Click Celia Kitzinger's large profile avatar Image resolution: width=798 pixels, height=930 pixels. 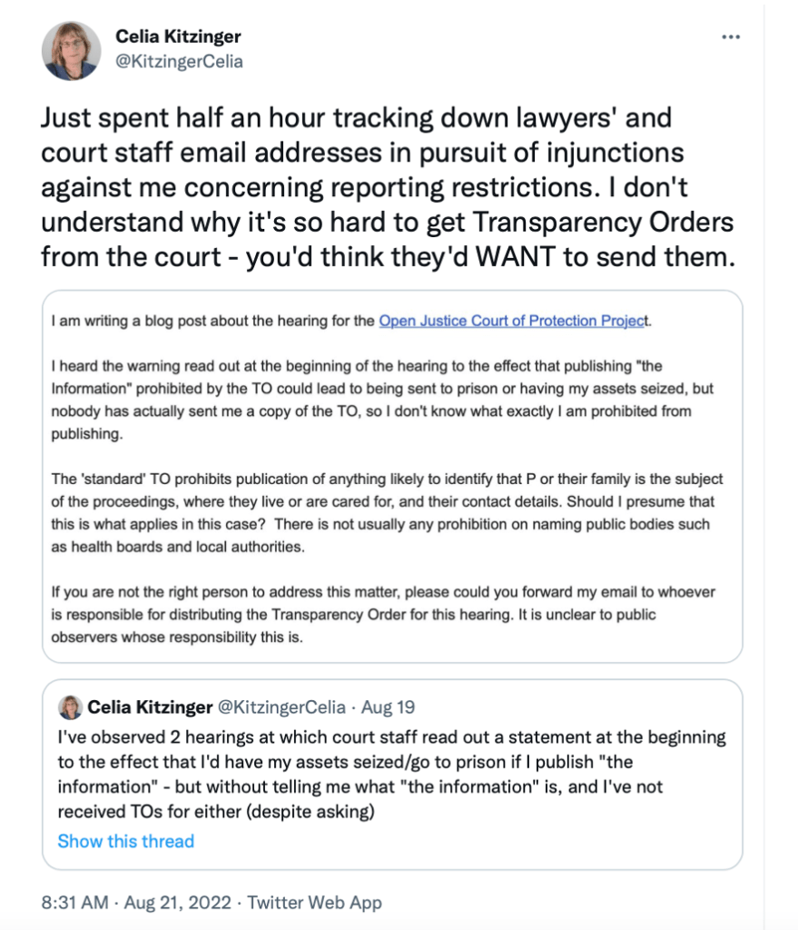[x=71, y=50]
